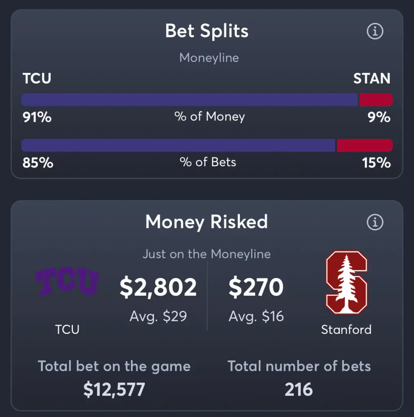Click the $270 Stanford amount
The height and width of the screenshot is (417, 414).
[256, 287]
